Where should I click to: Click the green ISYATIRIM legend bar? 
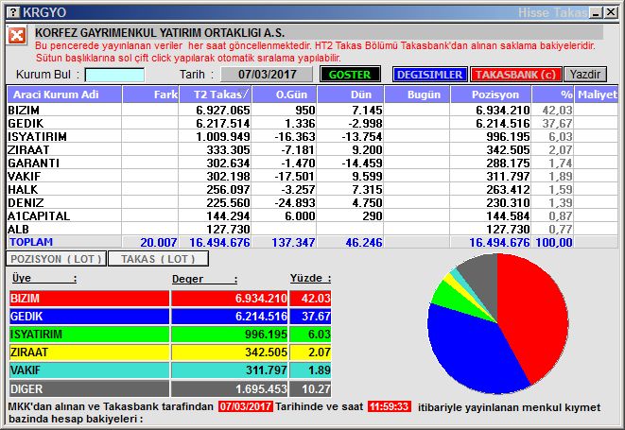click(x=89, y=334)
